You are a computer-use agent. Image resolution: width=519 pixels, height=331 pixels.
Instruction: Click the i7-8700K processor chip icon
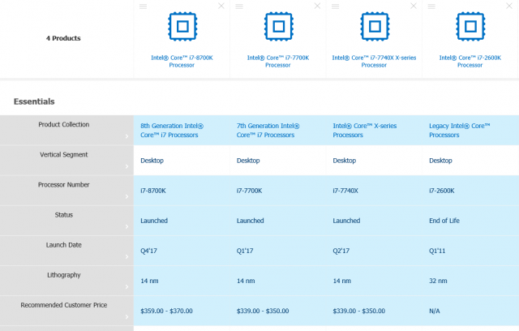pyautogui.click(x=182, y=27)
